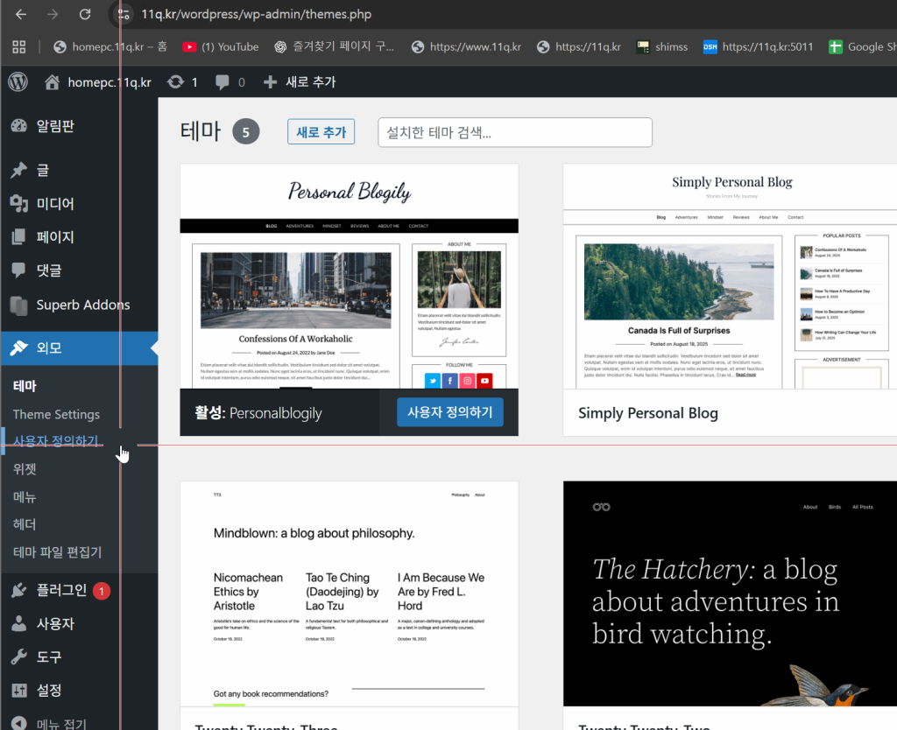Open the comments bubble in admin bar
Image resolution: width=897 pixels, height=730 pixels.
pos(230,81)
